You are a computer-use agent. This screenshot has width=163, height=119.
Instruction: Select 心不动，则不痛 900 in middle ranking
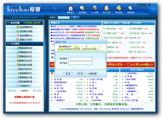[102, 79]
